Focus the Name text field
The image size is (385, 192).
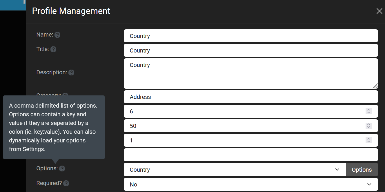pyautogui.click(x=250, y=36)
